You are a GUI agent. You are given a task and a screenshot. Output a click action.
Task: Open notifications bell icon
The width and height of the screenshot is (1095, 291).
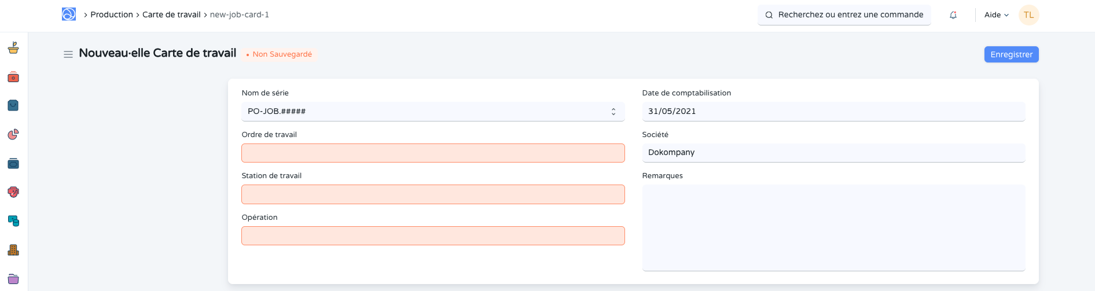pos(953,15)
